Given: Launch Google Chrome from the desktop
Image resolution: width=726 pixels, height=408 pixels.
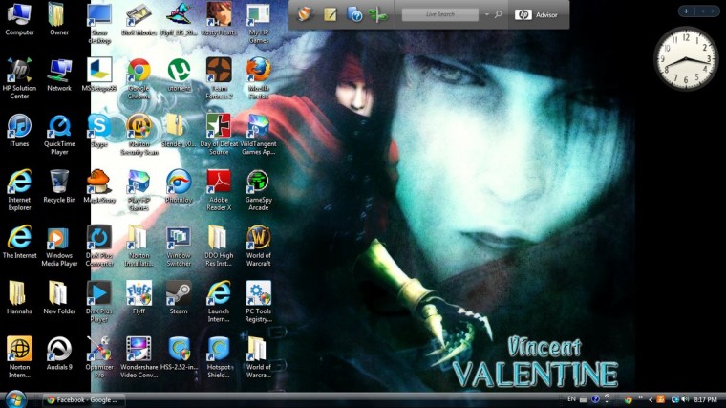Looking at the screenshot, I should tap(139, 78).
